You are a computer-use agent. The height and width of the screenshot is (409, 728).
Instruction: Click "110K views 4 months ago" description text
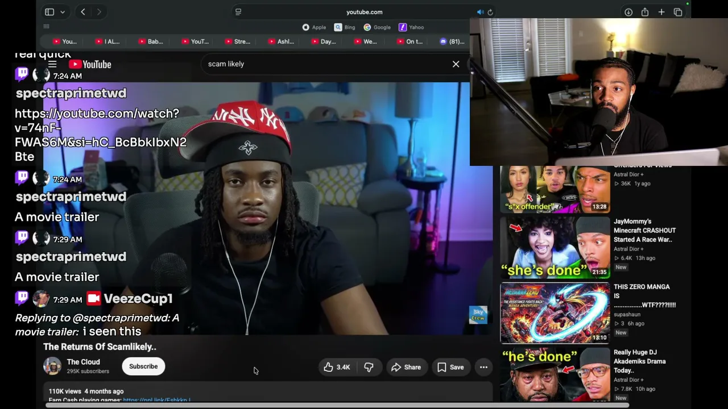click(x=86, y=391)
